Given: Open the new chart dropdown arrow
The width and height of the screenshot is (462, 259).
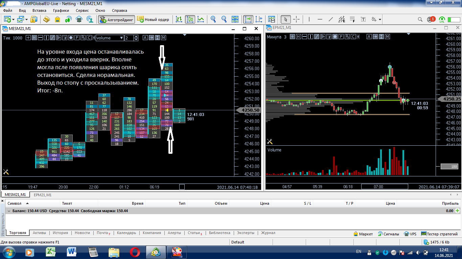Looking at the screenshot, I should click(14, 20).
